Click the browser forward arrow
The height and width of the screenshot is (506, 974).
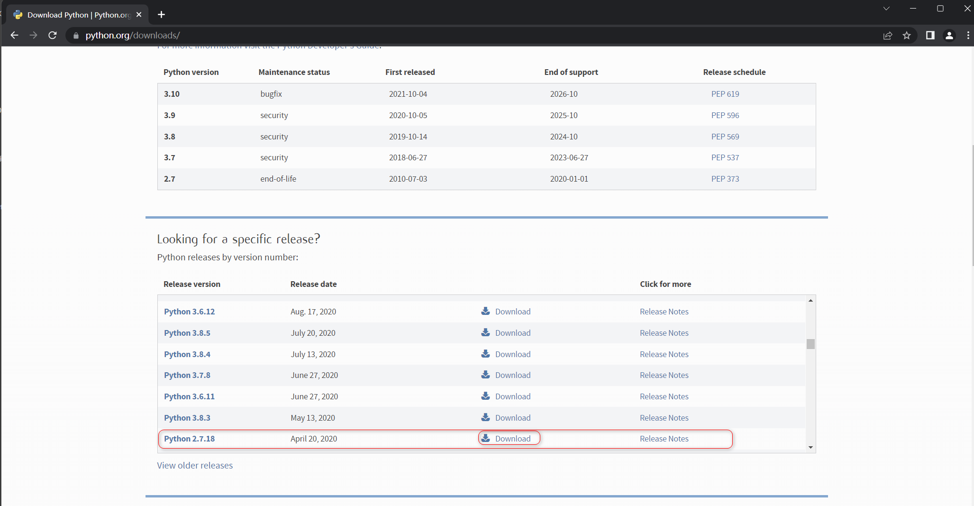[33, 35]
